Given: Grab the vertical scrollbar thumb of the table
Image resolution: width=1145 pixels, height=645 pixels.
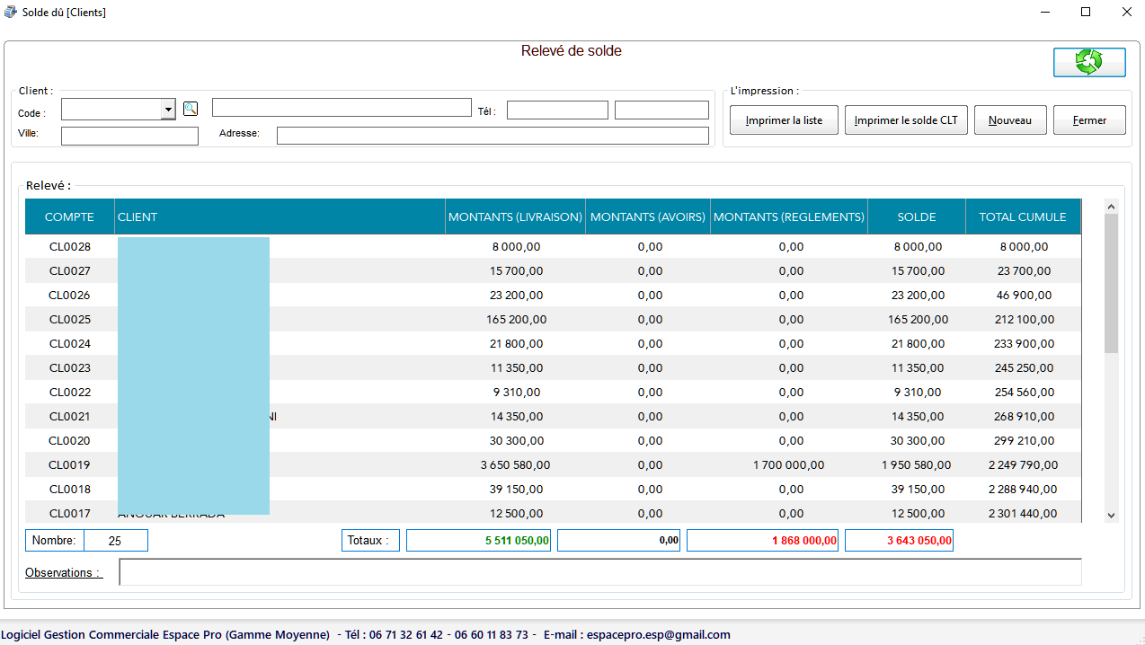Looking at the screenshot, I should pyautogui.click(x=1111, y=283).
